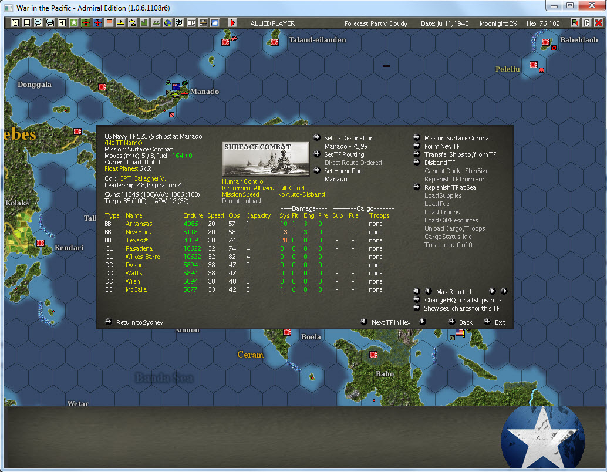Viewport: 607px width, 472px height.
Task: Go to previous TF in Hex arrow
Action: point(363,322)
